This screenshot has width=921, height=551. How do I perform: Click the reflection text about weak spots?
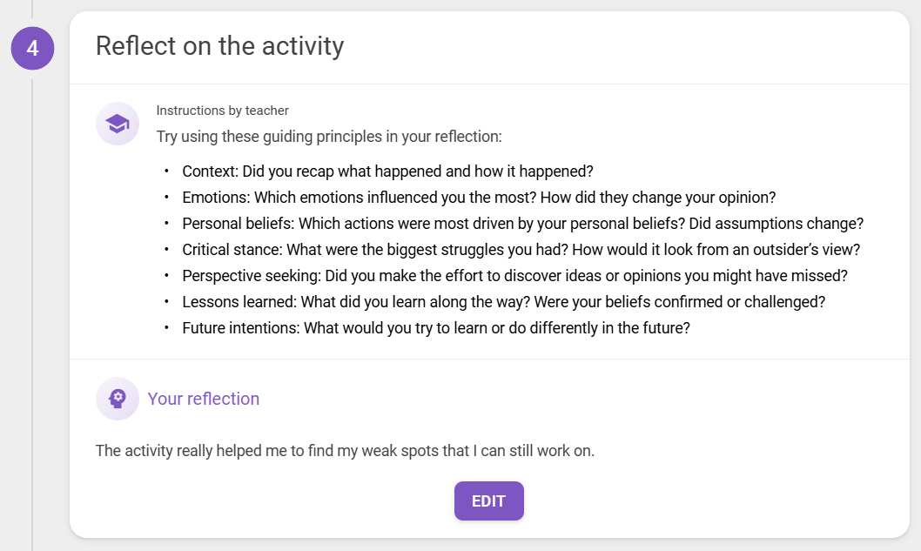pyautogui.click(x=345, y=451)
